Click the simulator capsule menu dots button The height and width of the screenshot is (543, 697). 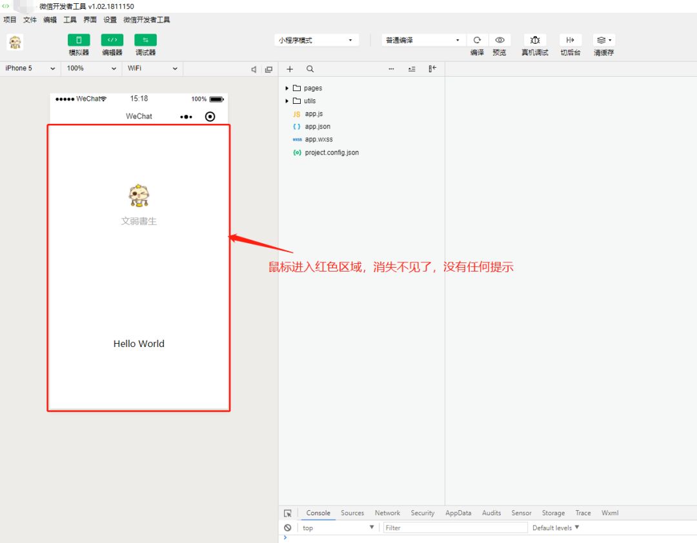point(187,117)
